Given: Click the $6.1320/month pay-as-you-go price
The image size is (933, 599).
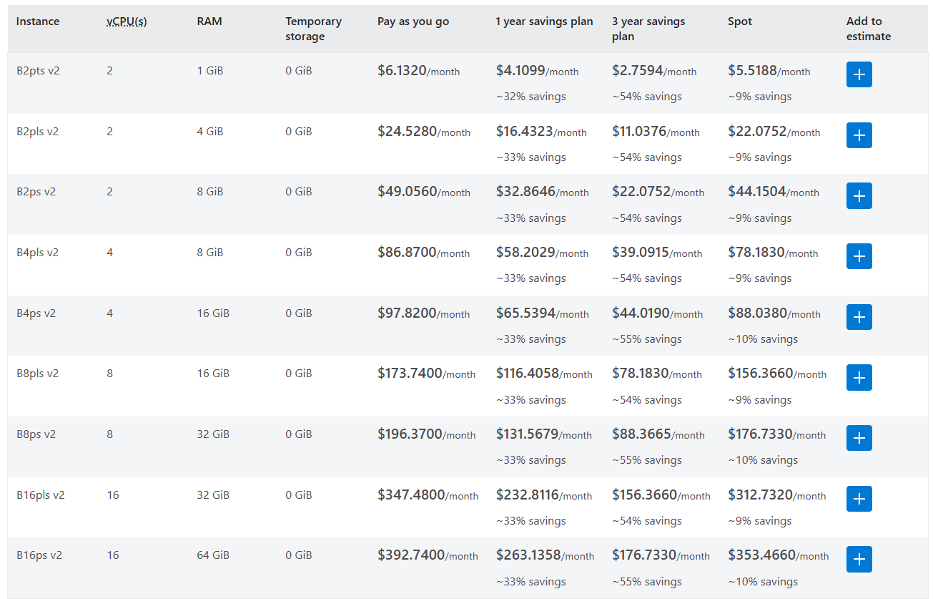Looking at the screenshot, I should pyautogui.click(x=418, y=71).
